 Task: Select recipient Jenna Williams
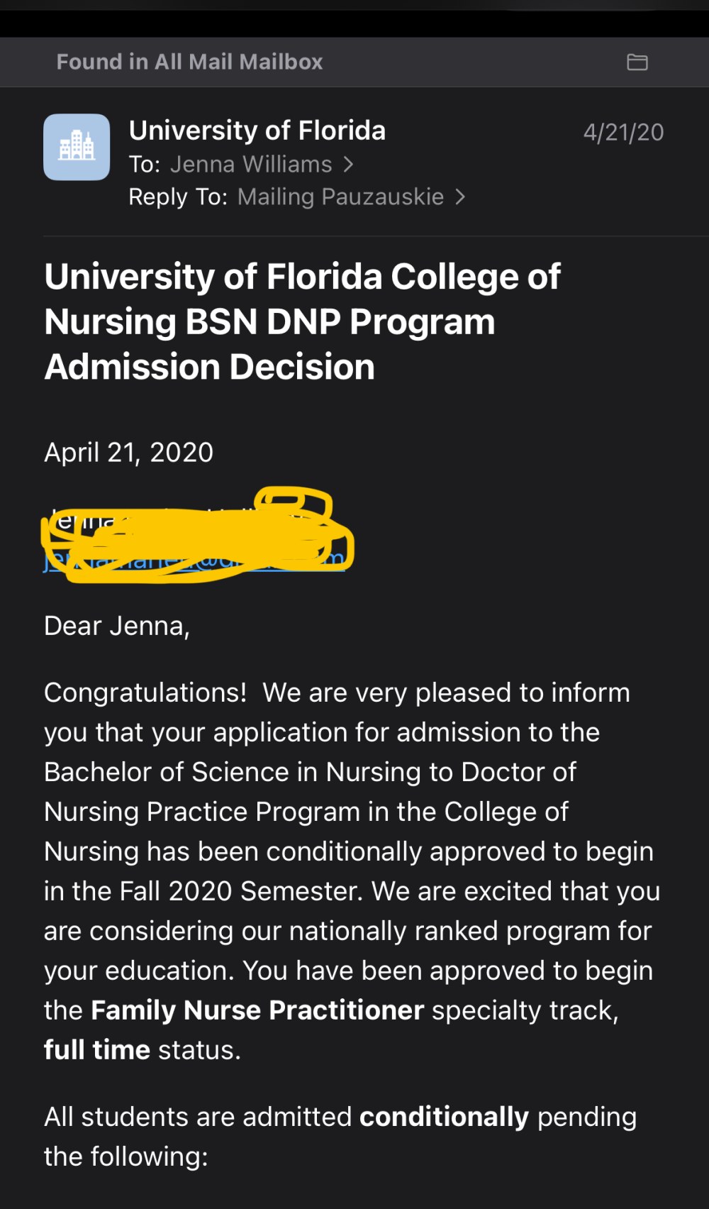pyautogui.click(x=251, y=165)
